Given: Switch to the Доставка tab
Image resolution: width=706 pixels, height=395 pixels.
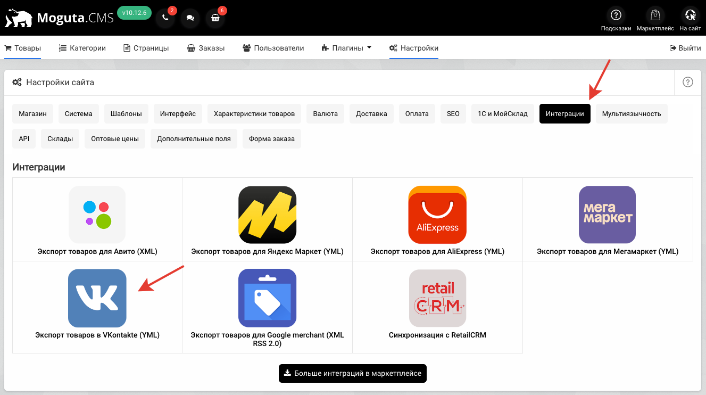Looking at the screenshot, I should 371,113.
